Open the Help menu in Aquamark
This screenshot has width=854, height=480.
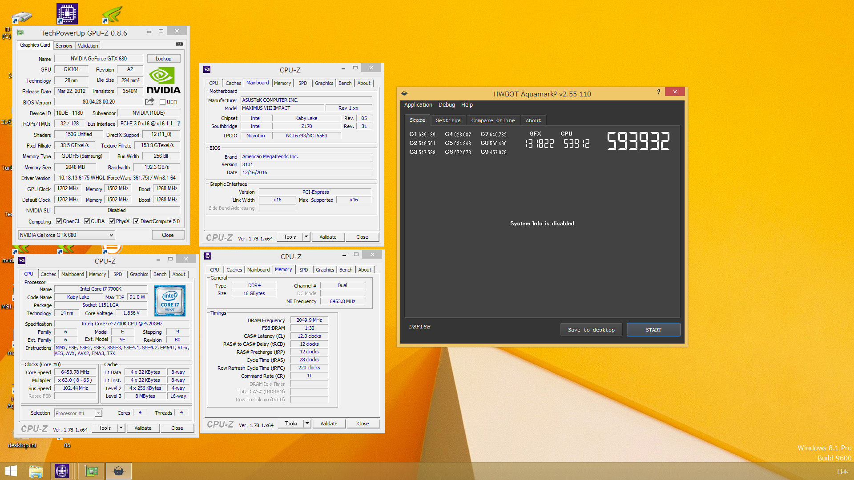[467, 105]
